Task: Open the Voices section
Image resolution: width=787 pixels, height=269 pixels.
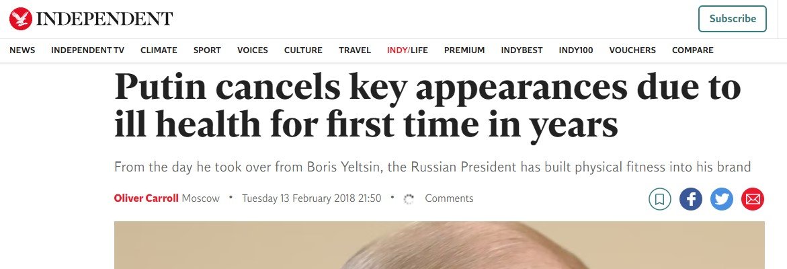Action: pyautogui.click(x=253, y=50)
